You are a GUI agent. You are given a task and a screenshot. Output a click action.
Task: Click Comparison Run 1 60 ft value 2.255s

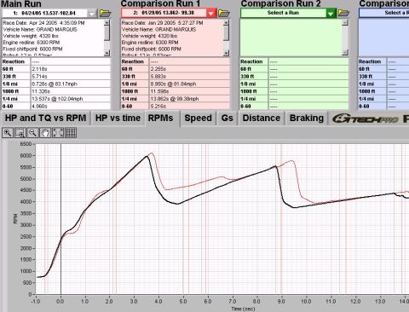(189, 69)
